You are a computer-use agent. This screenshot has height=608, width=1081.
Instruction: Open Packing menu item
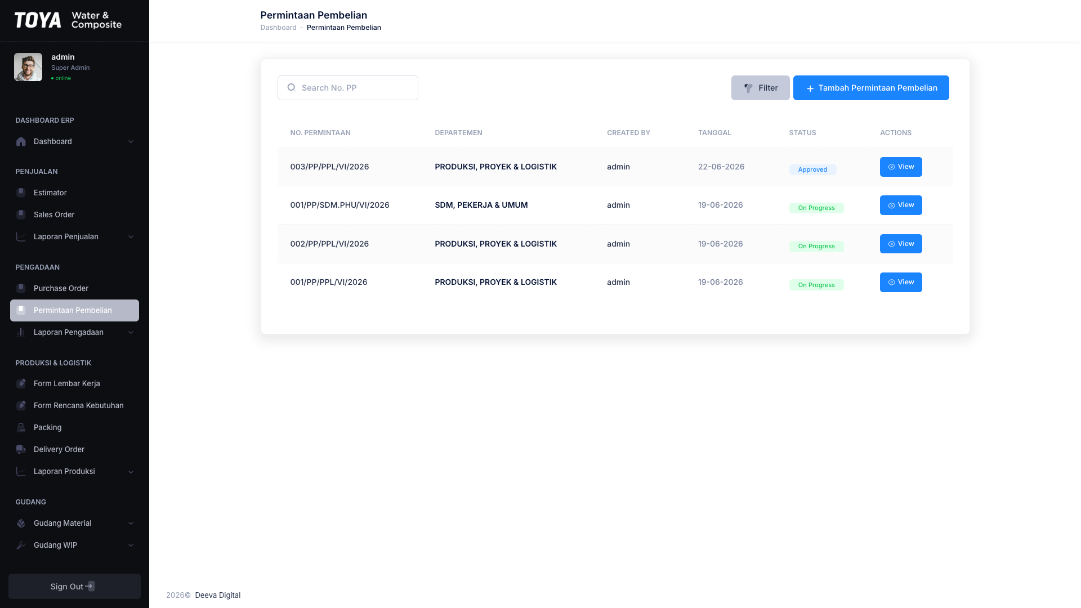tap(74, 427)
